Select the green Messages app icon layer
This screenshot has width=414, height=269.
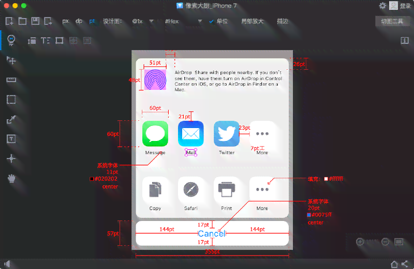coord(155,134)
